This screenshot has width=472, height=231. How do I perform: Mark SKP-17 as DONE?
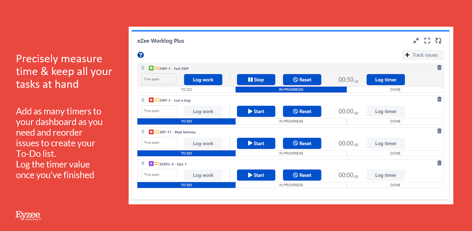395,153
